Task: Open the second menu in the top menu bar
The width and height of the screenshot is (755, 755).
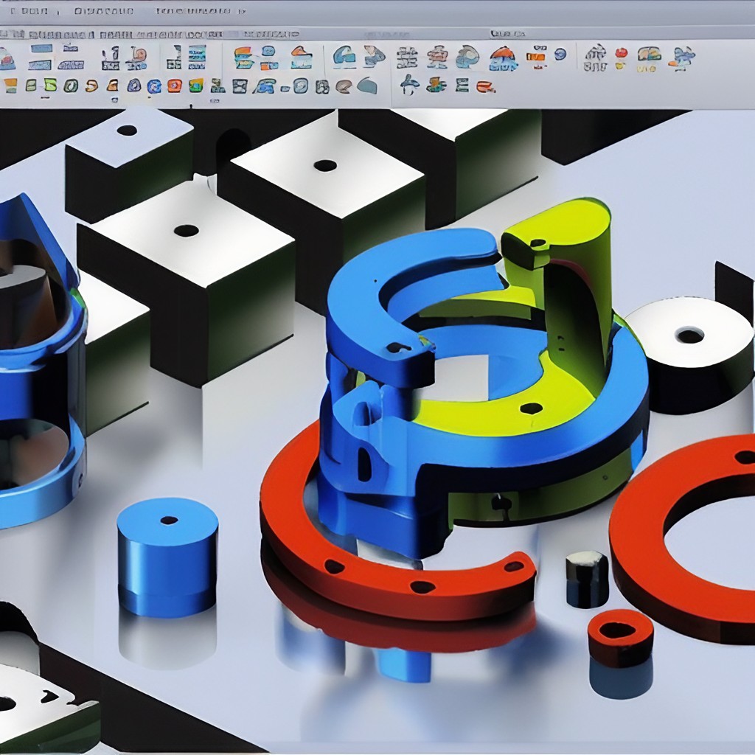Action: pyautogui.click(x=105, y=11)
